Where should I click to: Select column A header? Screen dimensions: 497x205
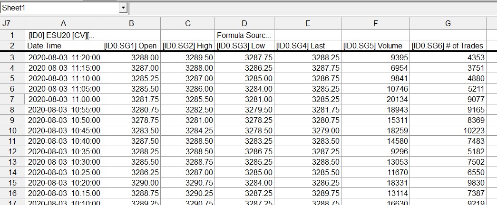pos(63,23)
